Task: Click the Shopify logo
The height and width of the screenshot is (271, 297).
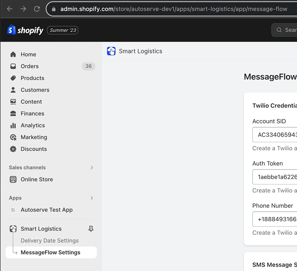Action: (25, 30)
